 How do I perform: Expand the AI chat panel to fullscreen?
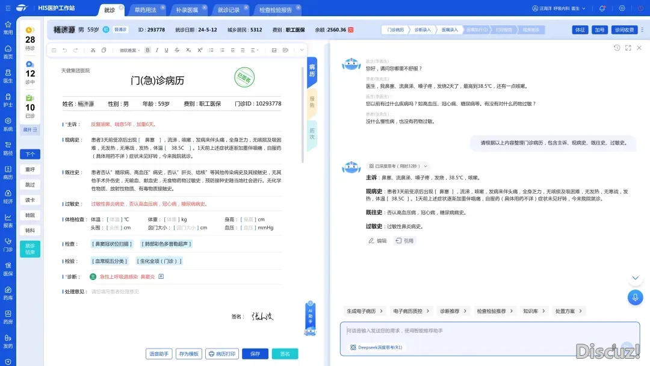(x=628, y=48)
